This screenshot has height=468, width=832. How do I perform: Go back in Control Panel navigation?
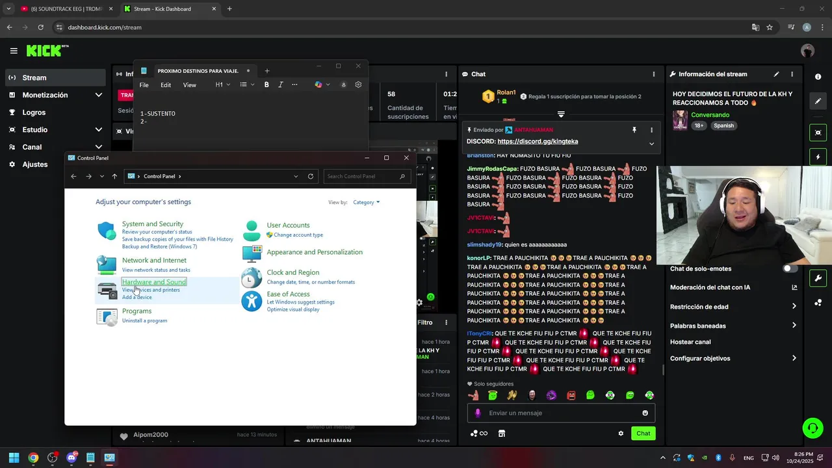pos(73,176)
